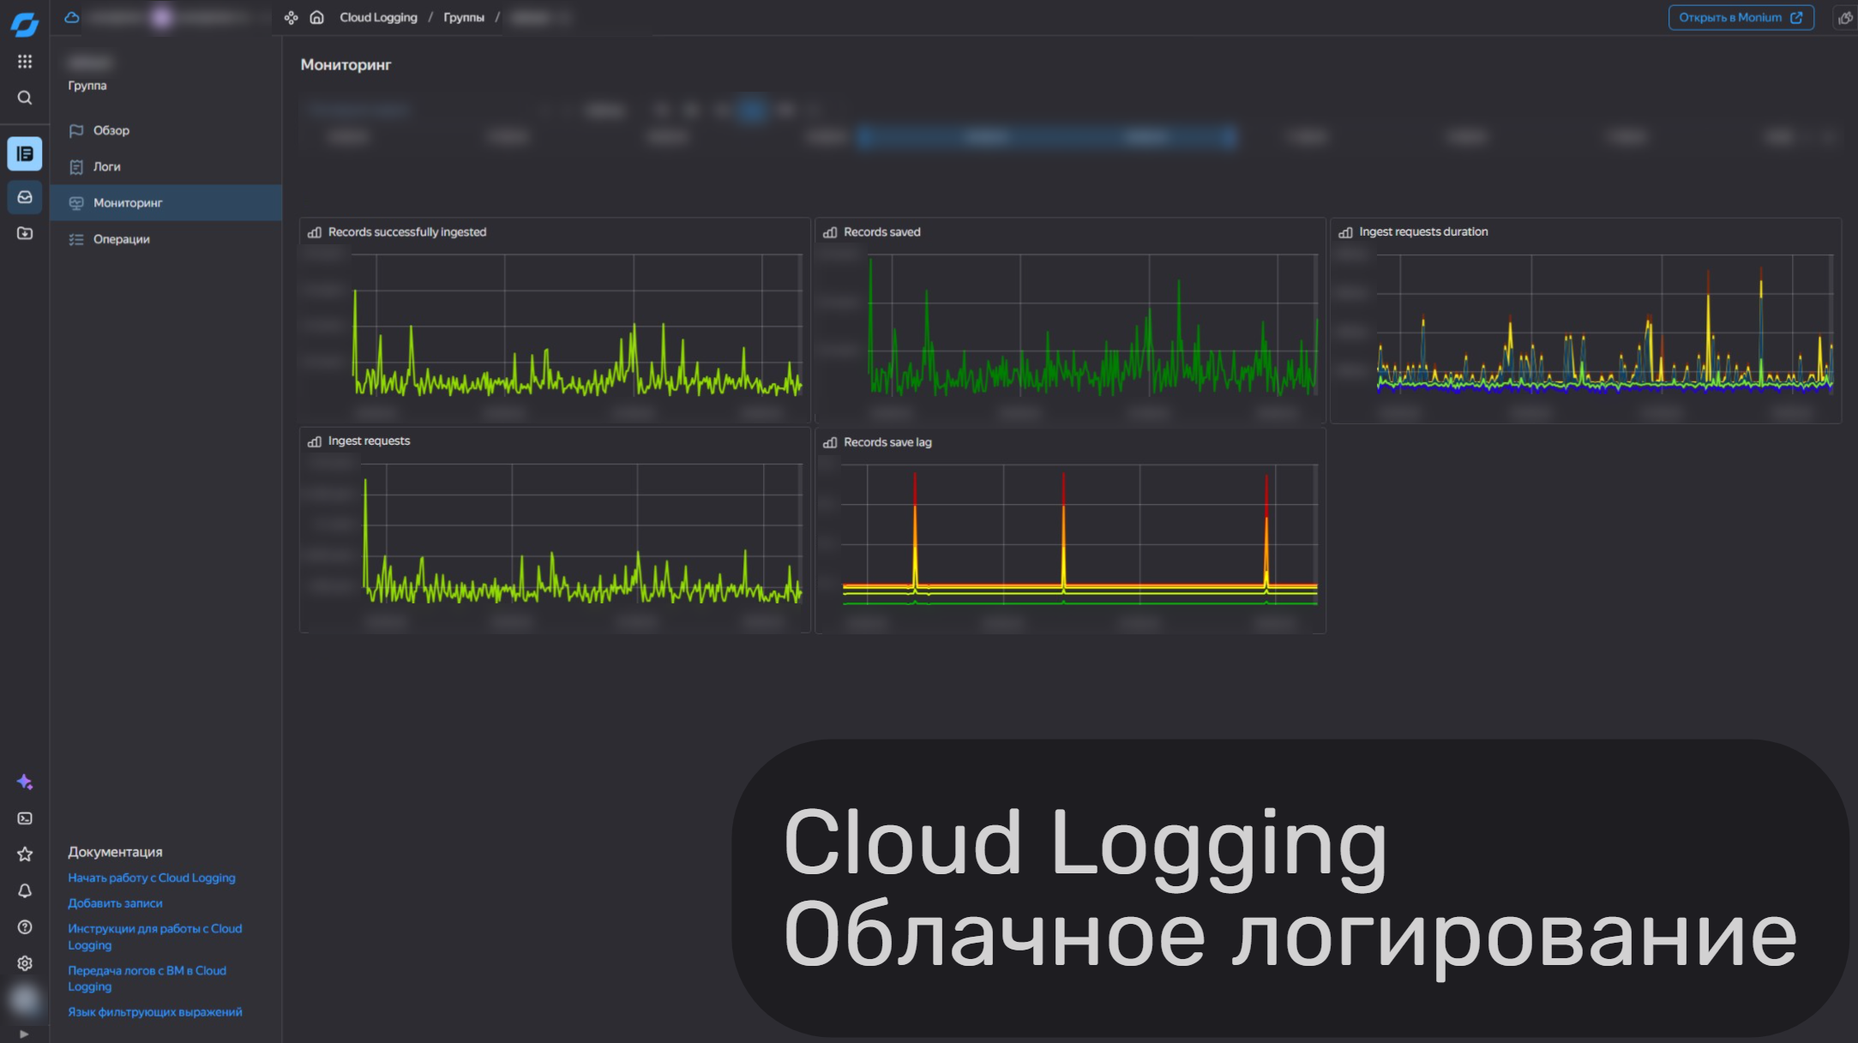Click the chart icon beside Records saved

[830, 232]
